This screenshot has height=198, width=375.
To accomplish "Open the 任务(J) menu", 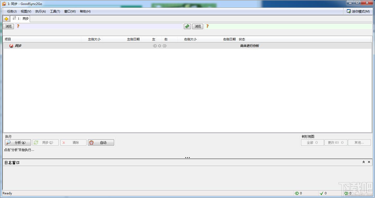I will pyautogui.click(x=12, y=11).
